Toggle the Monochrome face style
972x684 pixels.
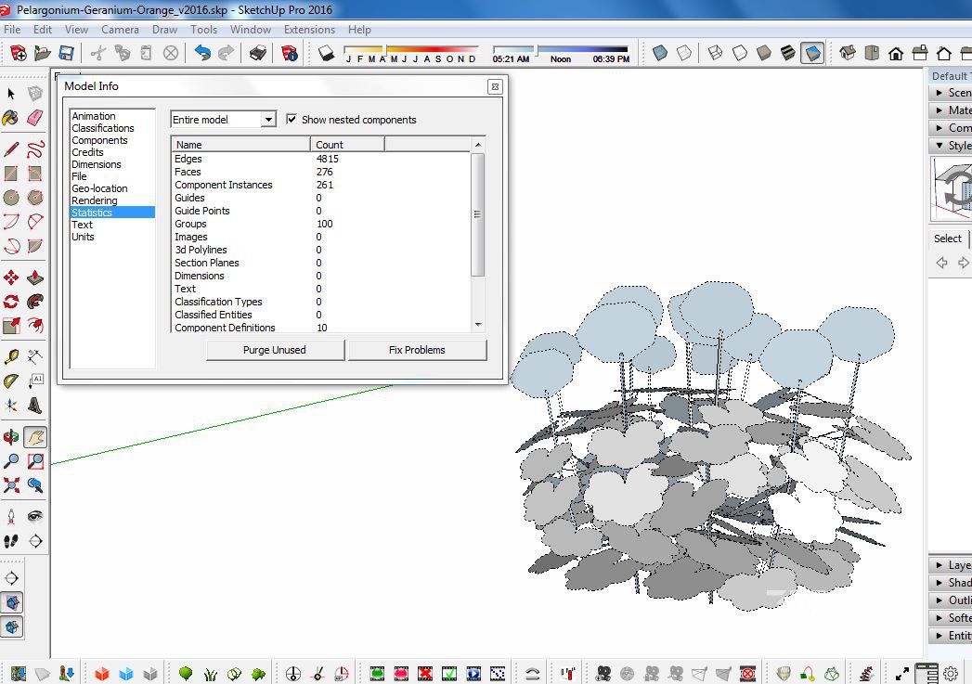[x=812, y=54]
